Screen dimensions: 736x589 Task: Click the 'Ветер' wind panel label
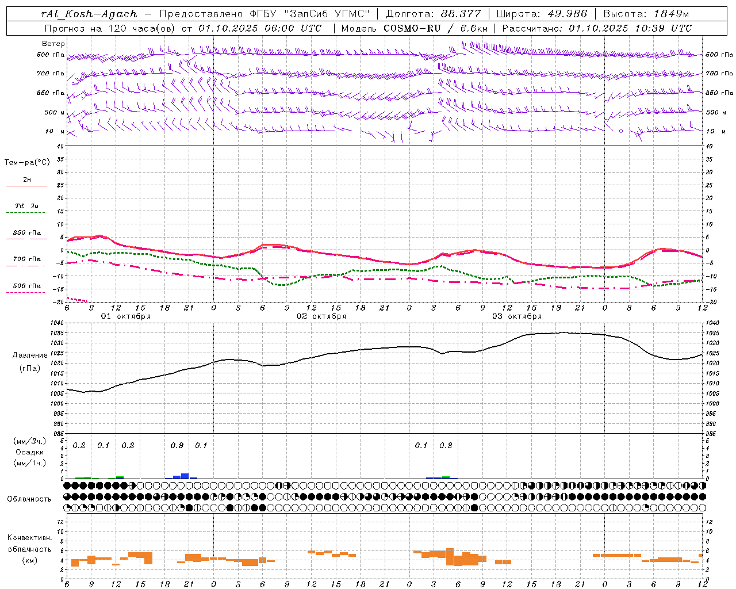pos(53,44)
